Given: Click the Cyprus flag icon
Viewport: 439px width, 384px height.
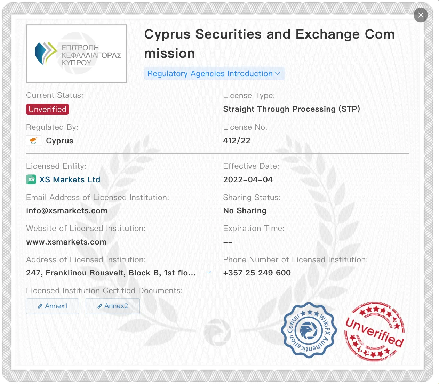Looking at the screenshot, I should [34, 141].
